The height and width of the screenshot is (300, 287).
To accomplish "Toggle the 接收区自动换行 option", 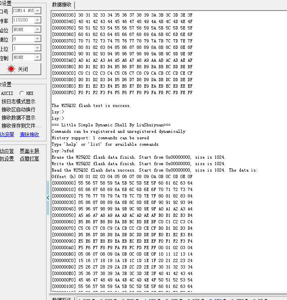I will coord(18,109).
